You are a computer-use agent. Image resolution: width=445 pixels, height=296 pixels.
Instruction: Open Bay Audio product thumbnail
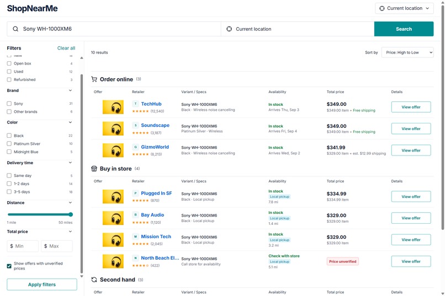click(113, 218)
